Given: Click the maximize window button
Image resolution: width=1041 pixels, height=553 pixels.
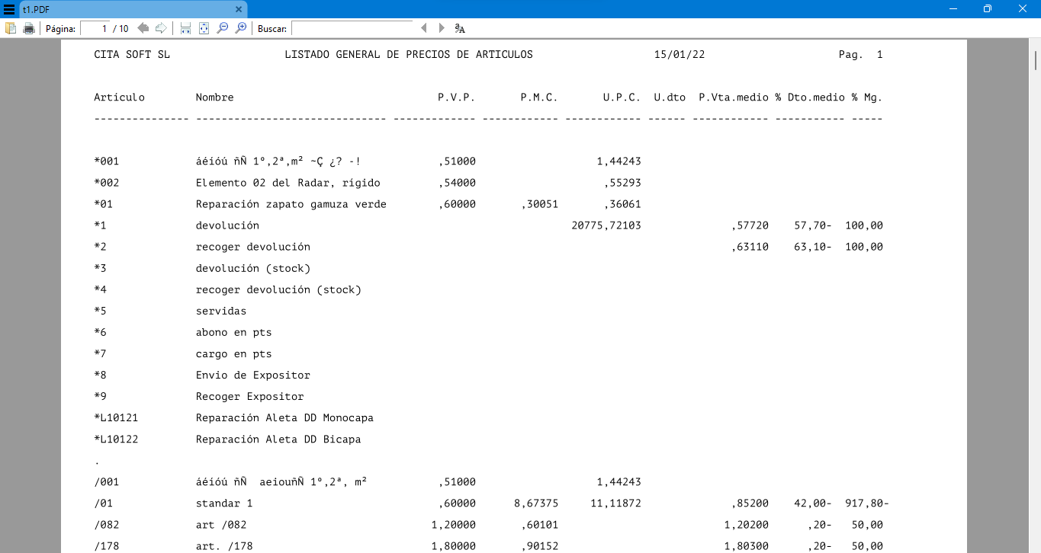Looking at the screenshot, I should pos(987,8).
